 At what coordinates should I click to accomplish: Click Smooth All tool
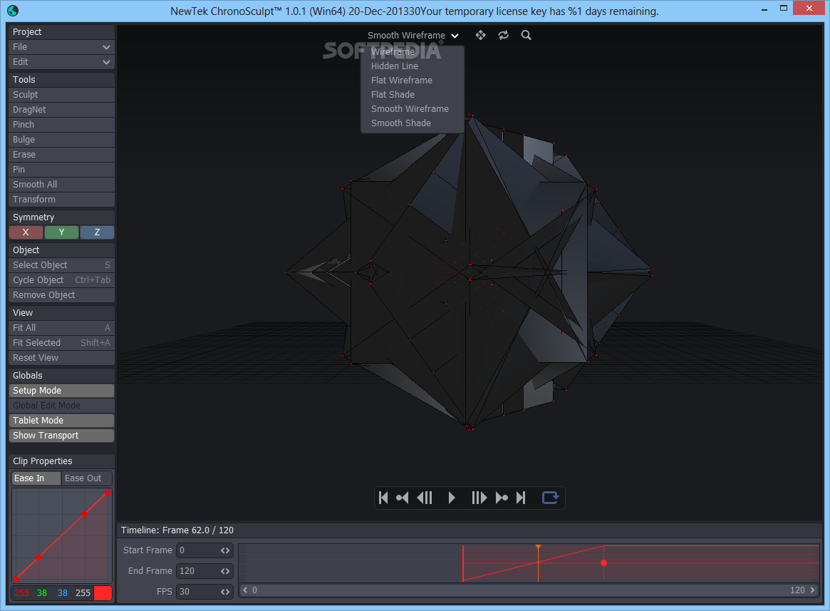[61, 185]
